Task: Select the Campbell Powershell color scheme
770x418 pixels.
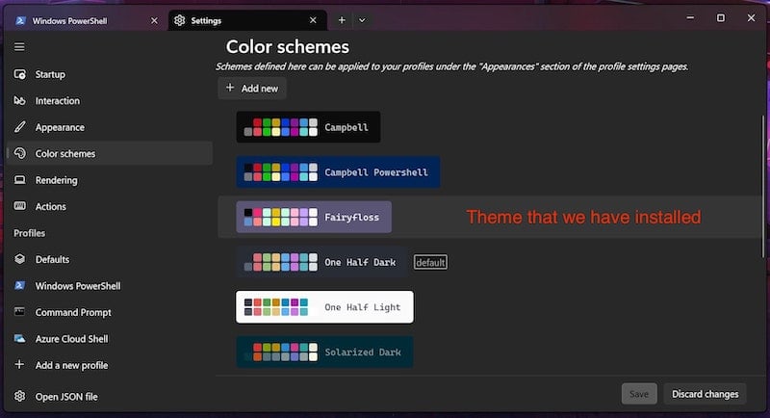Action: point(338,172)
